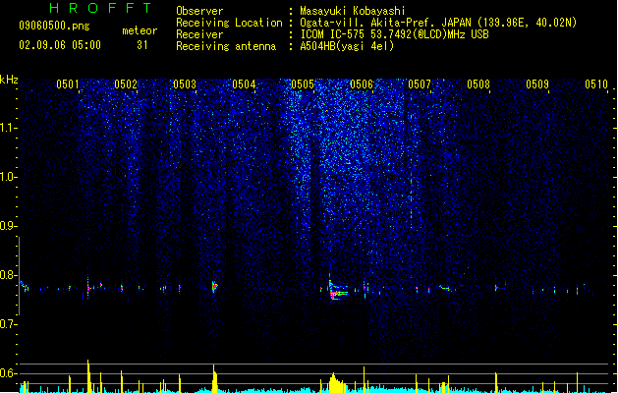The height and width of the screenshot is (393, 618).
Task: Click the 0.7 kHz frequency label
Action: (8, 324)
